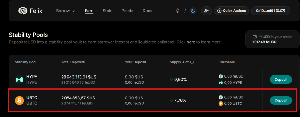
Task: Click the wallet icon beside feUSD in your wallet
Action: pos(255,37)
